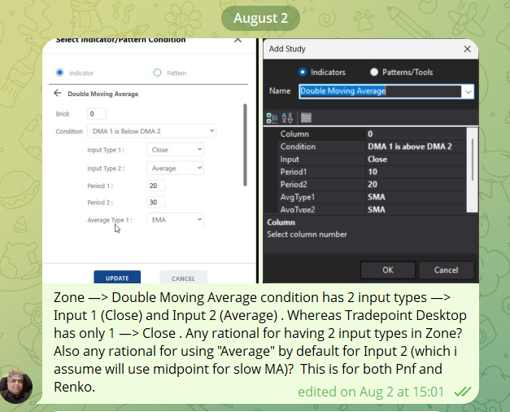The height and width of the screenshot is (412, 510).
Task: Open the Condition dropdown showing DMA 1 is Below DMA 2
Action: click(151, 131)
